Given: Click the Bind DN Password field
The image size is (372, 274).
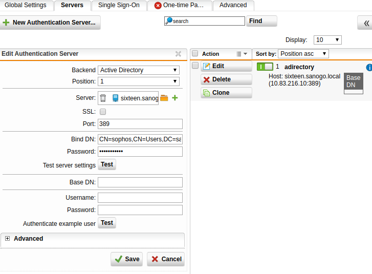Looking at the screenshot, I should pyautogui.click(x=140, y=152).
